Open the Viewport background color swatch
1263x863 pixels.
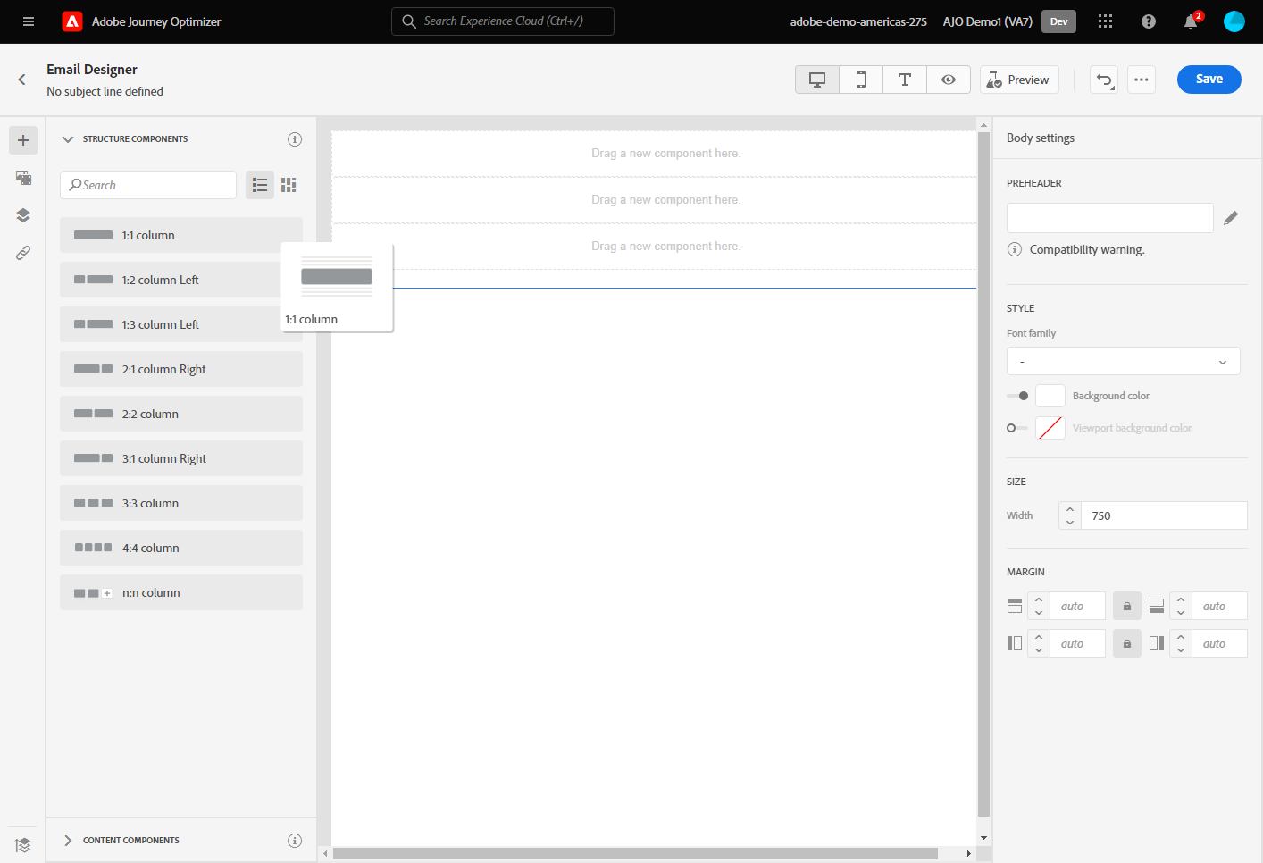(1050, 428)
